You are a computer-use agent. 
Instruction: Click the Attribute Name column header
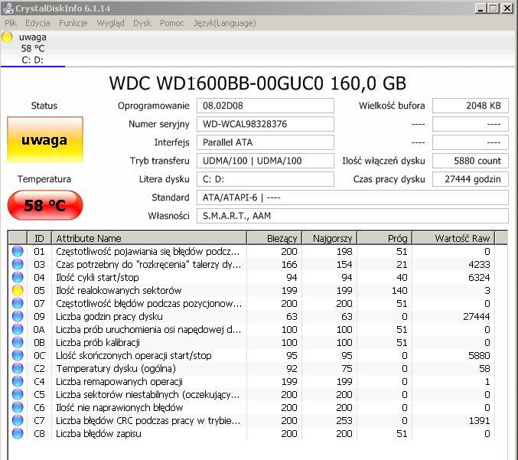click(149, 238)
